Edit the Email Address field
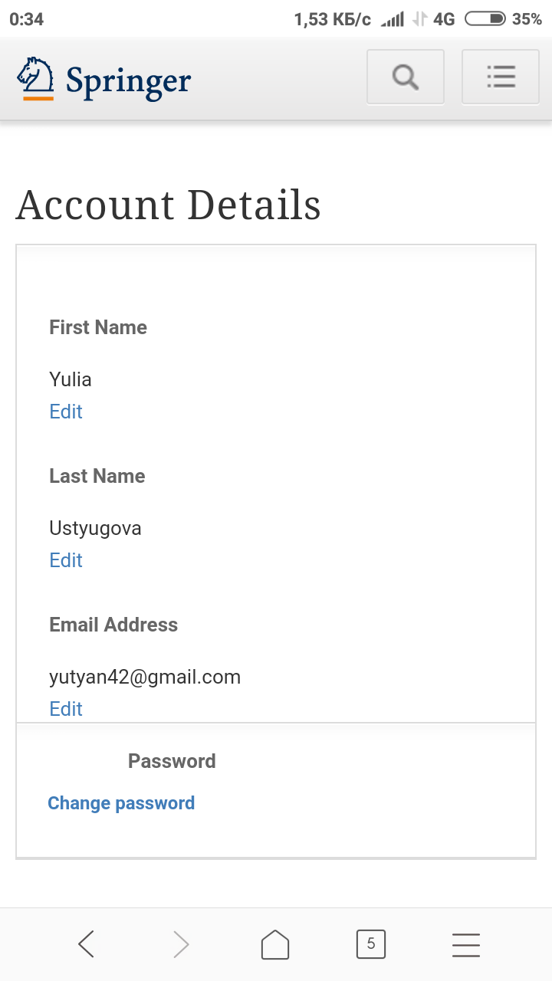This screenshot has height=981, width=552. point(66,709)
